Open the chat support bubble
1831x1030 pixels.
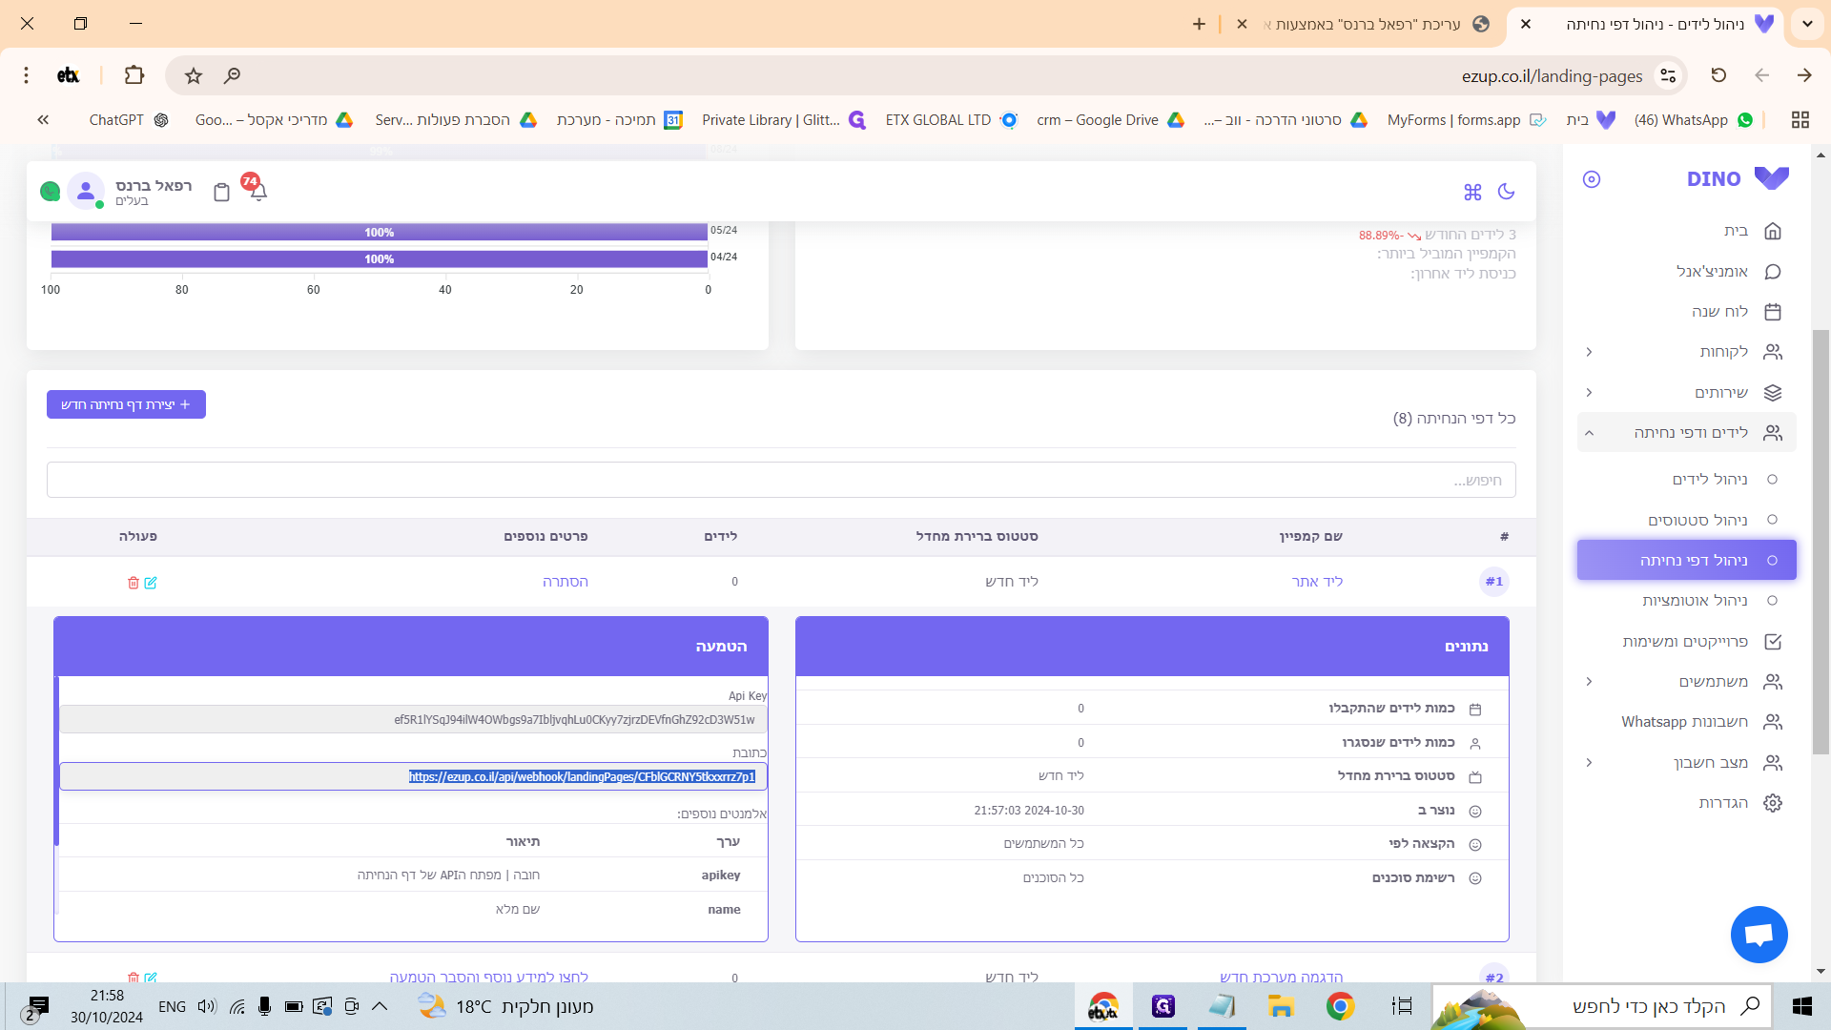point(1759,935)
